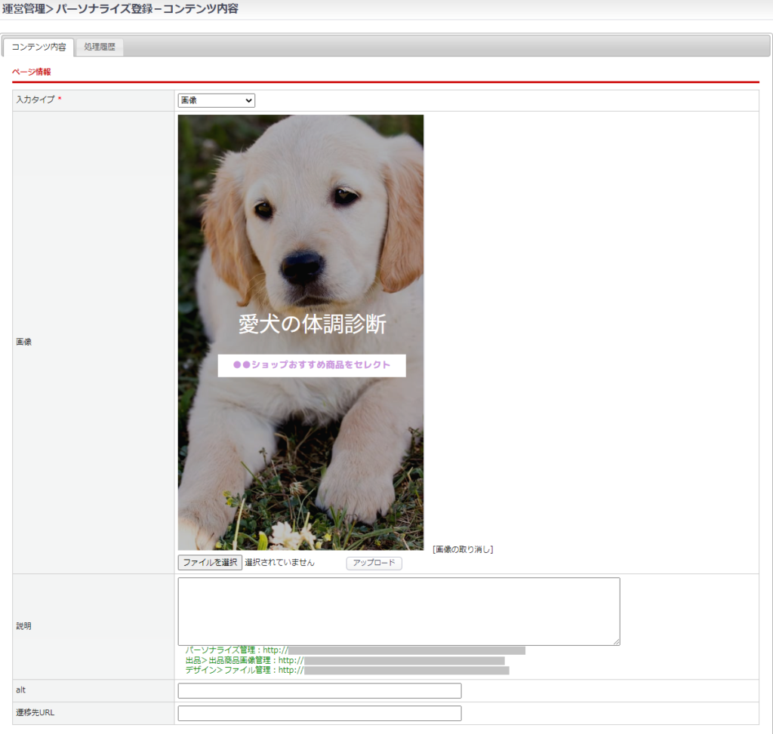The height and width of the screenshot is (734, 773).
Task: Focus the 説明 text area
Action: click(x=399, y=611)
